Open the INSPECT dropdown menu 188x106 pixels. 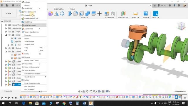pyautogui.click(x=135, y=18)
